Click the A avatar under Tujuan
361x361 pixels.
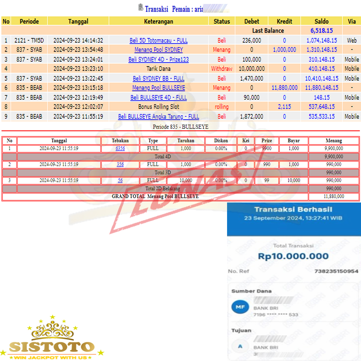240,347
